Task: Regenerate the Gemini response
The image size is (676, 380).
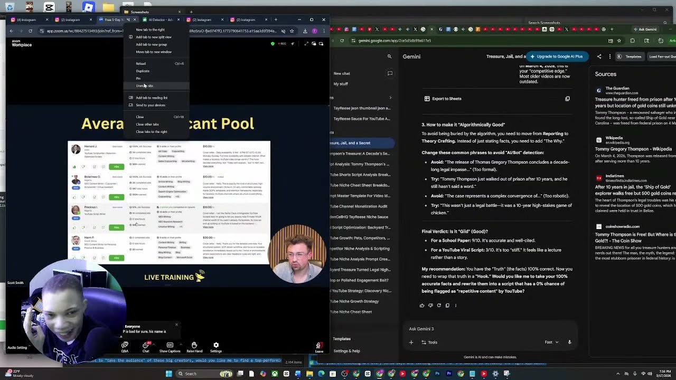Action: click(438, 305)
